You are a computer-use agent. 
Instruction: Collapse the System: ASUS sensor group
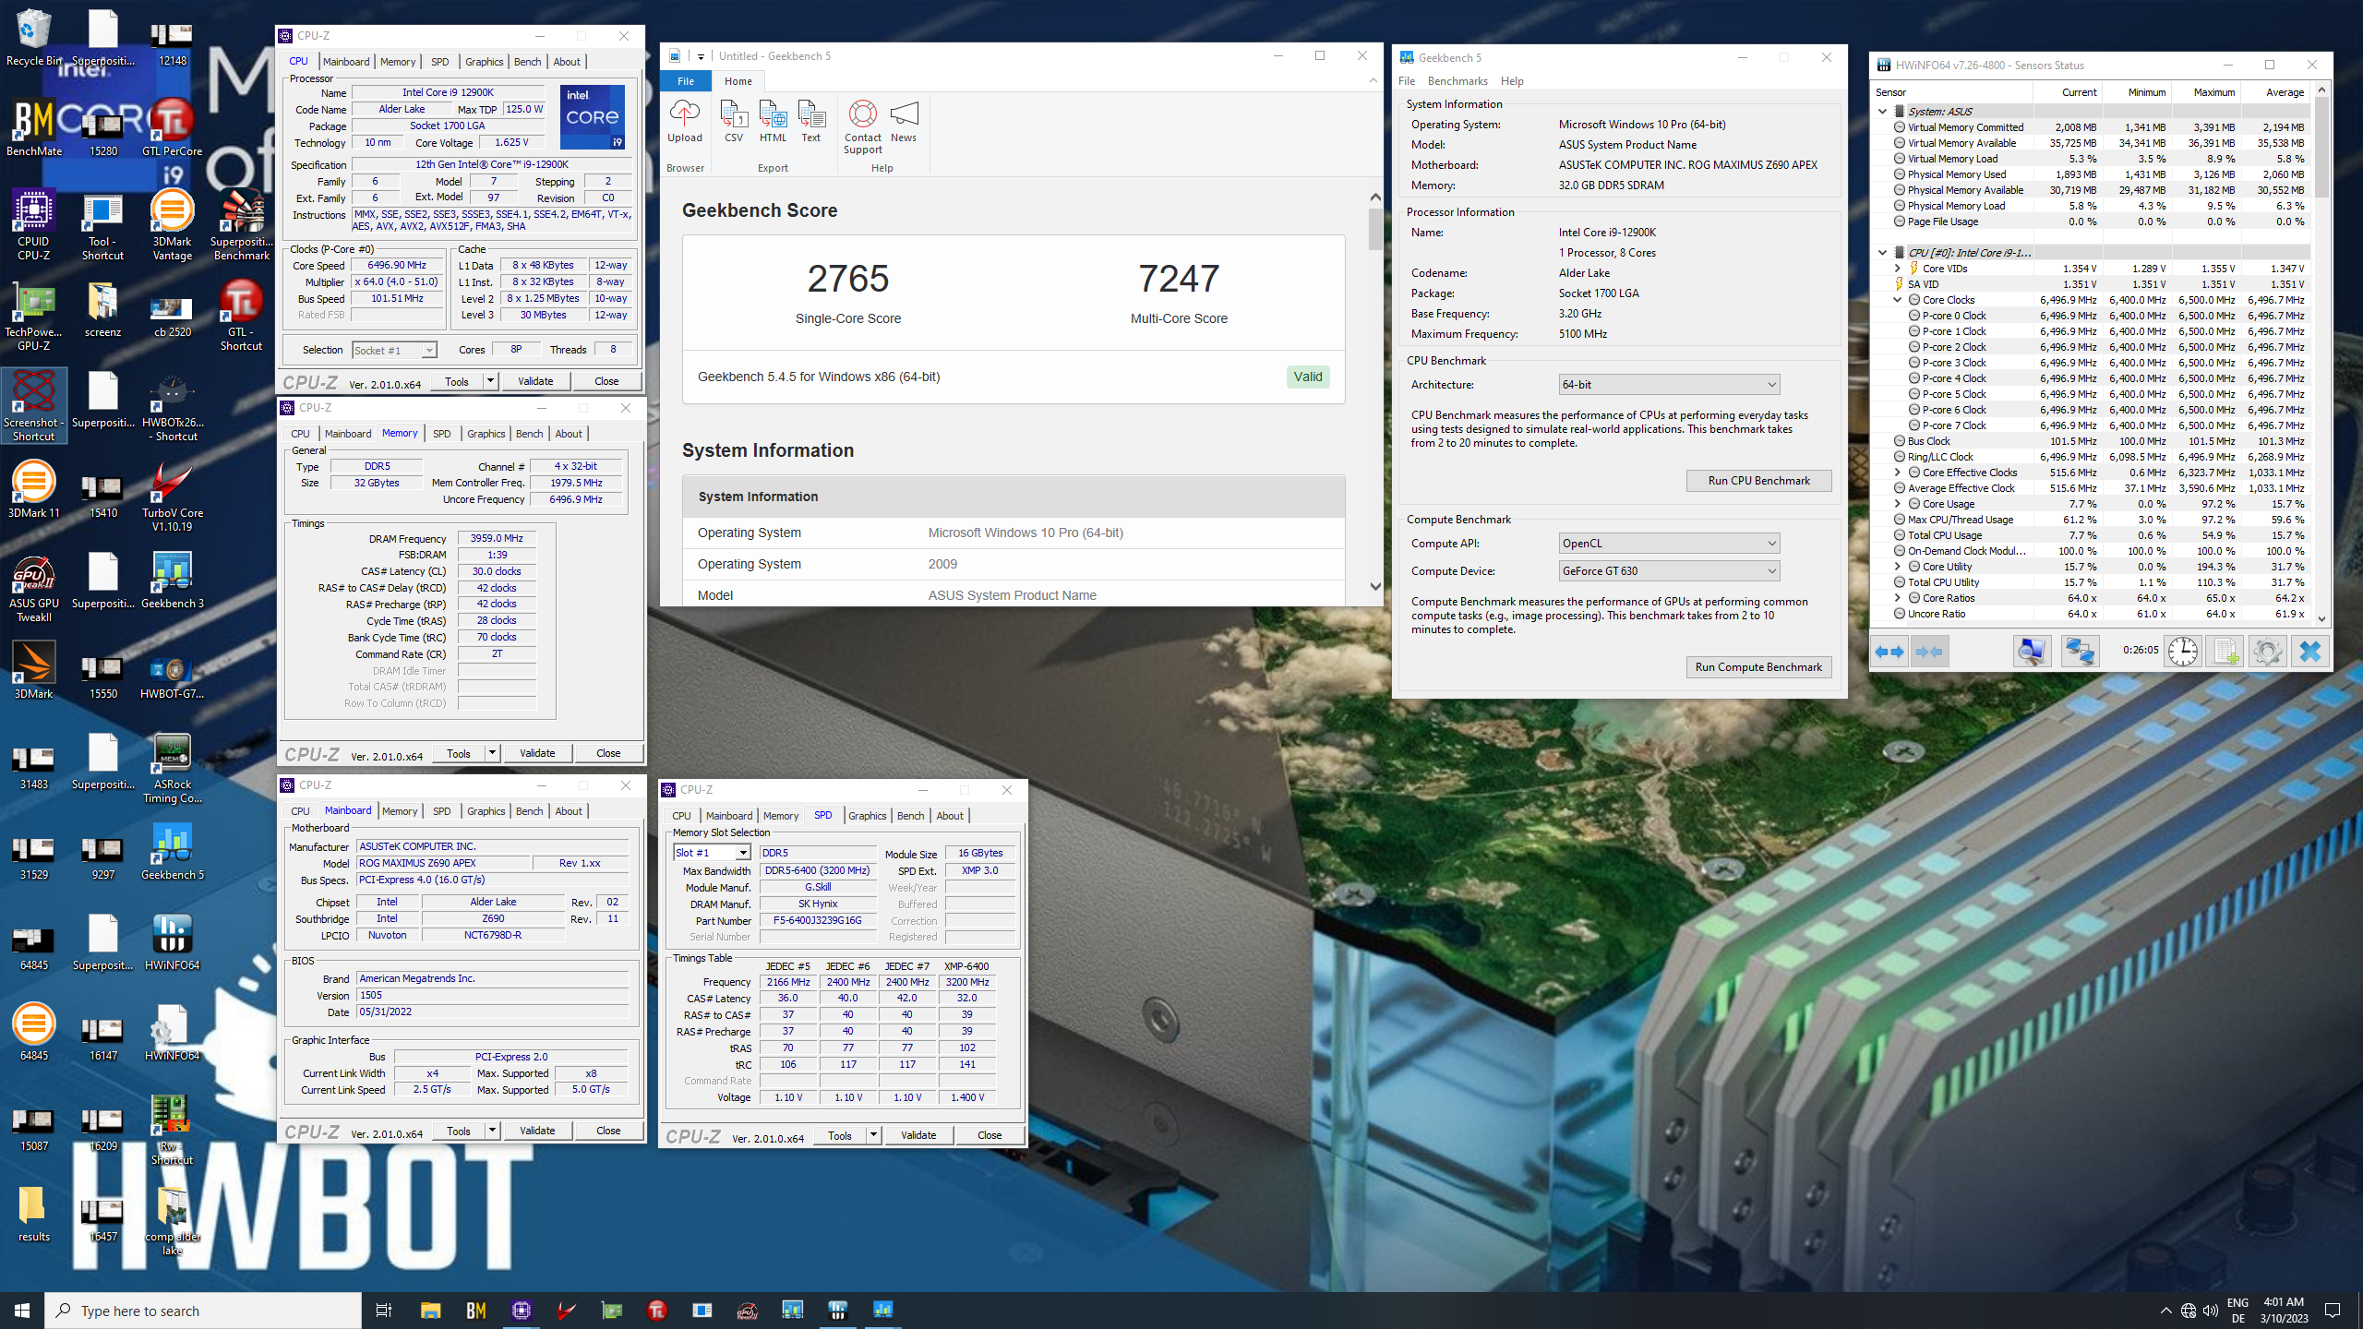coord(1883,111)
